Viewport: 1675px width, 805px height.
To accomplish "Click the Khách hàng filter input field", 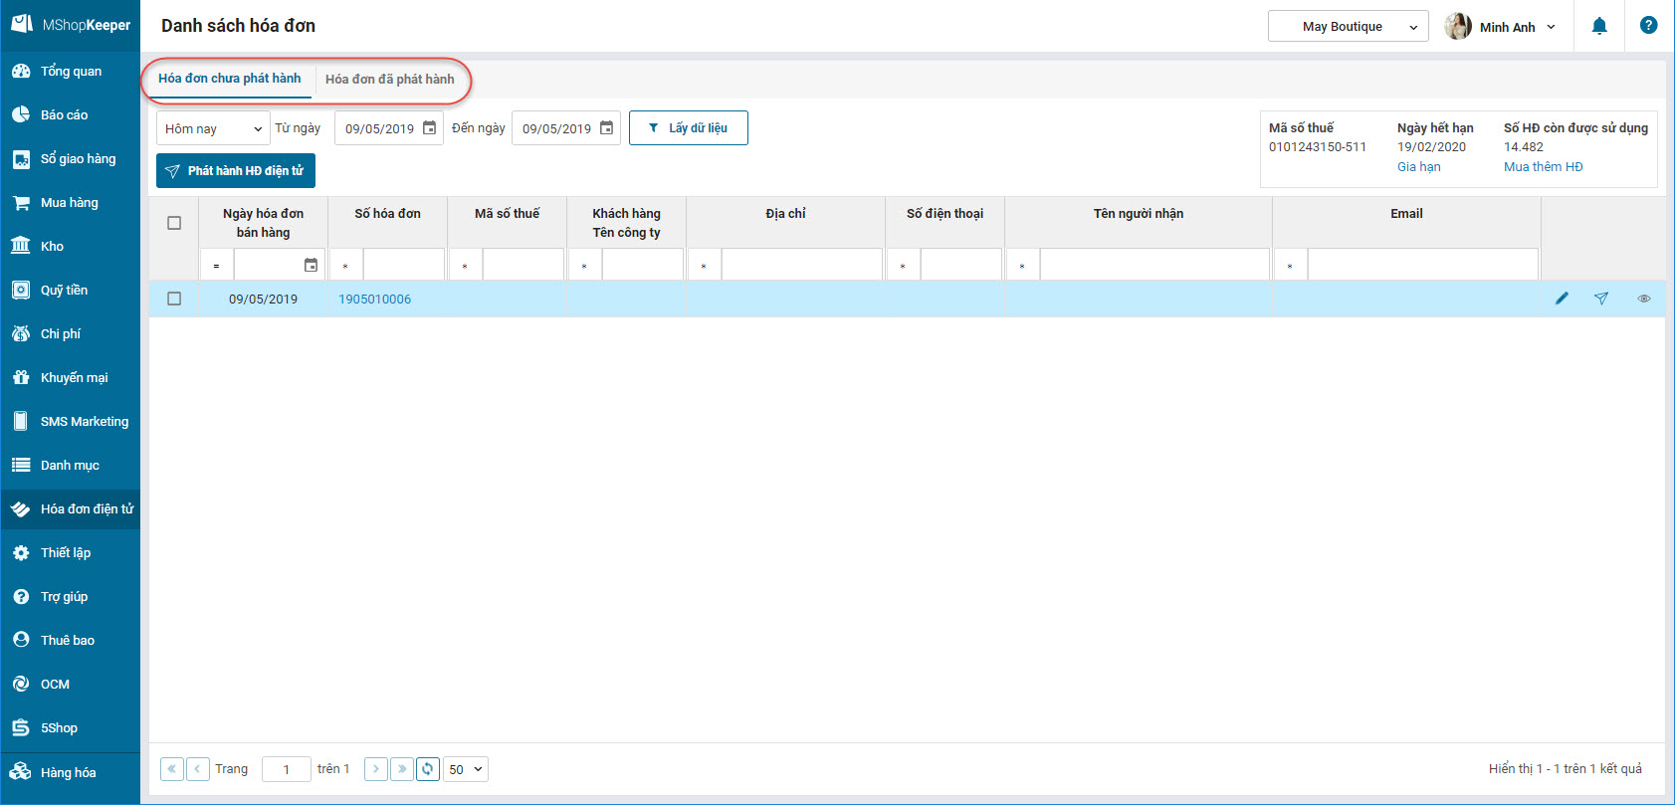I will pos(642,266).
